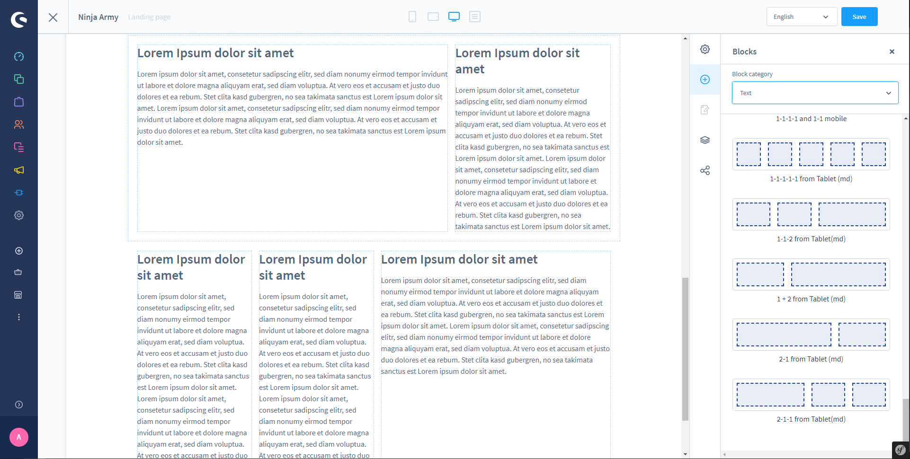Screen dimensions: 910x459
Task: Open the Content layout icon
Action: 19,147
